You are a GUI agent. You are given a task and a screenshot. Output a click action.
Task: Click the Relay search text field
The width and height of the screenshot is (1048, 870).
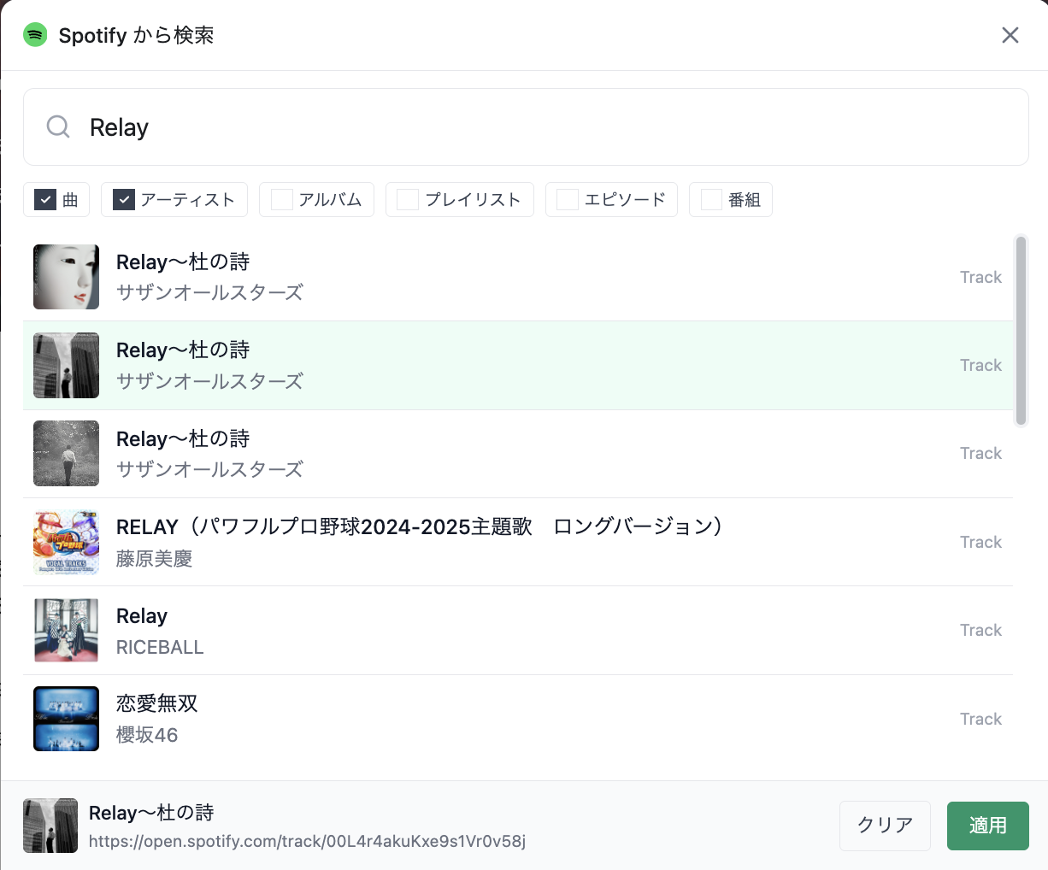coord(547,127)
